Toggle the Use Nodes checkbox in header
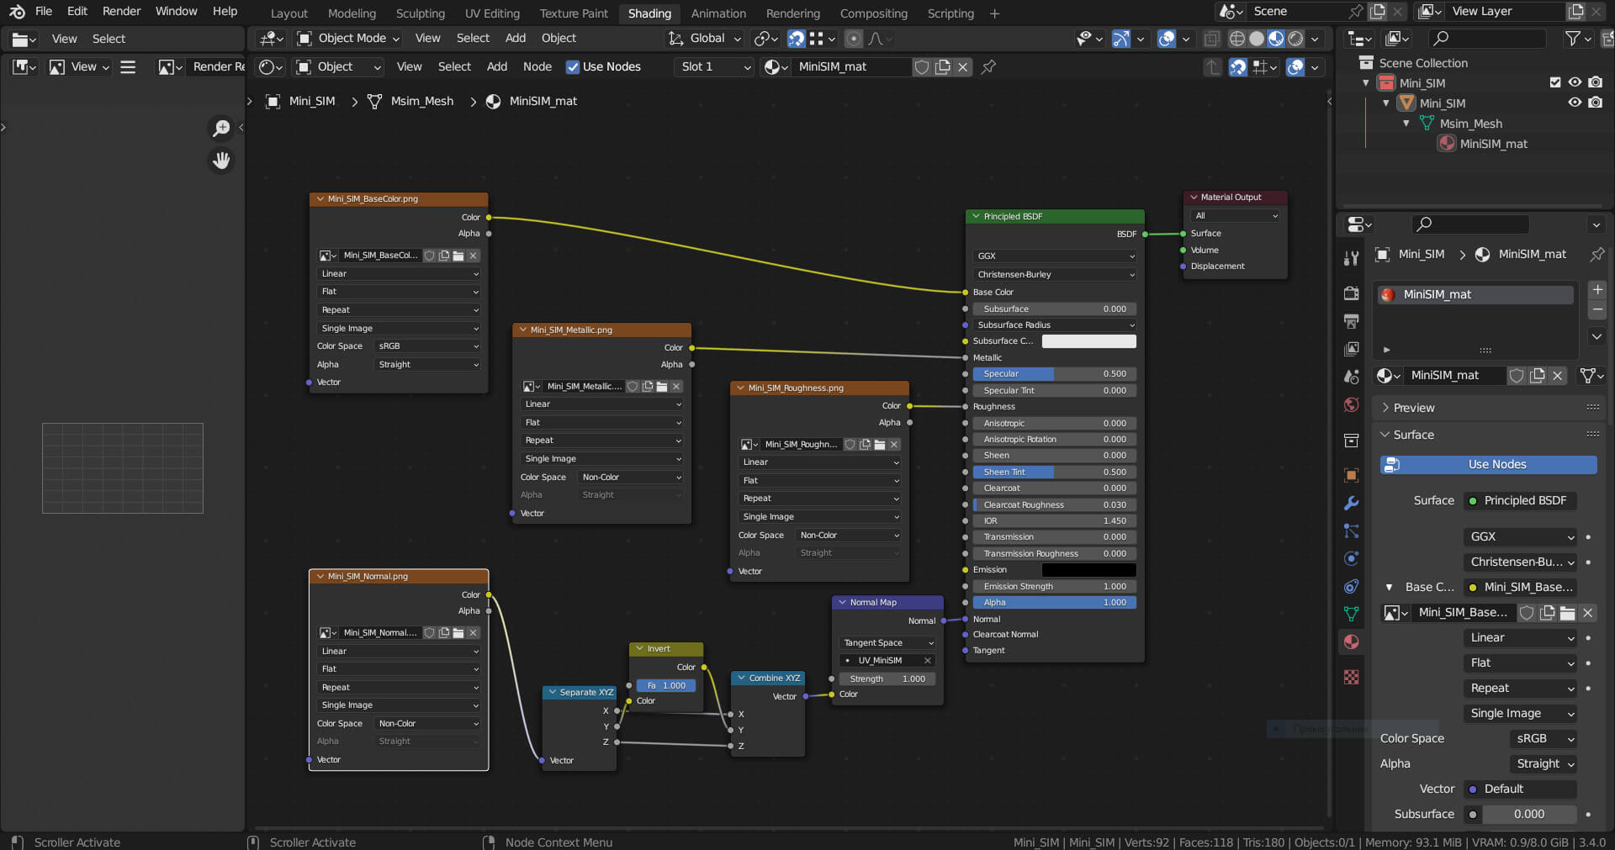1615x850 pixels. (x=573, y=67)
